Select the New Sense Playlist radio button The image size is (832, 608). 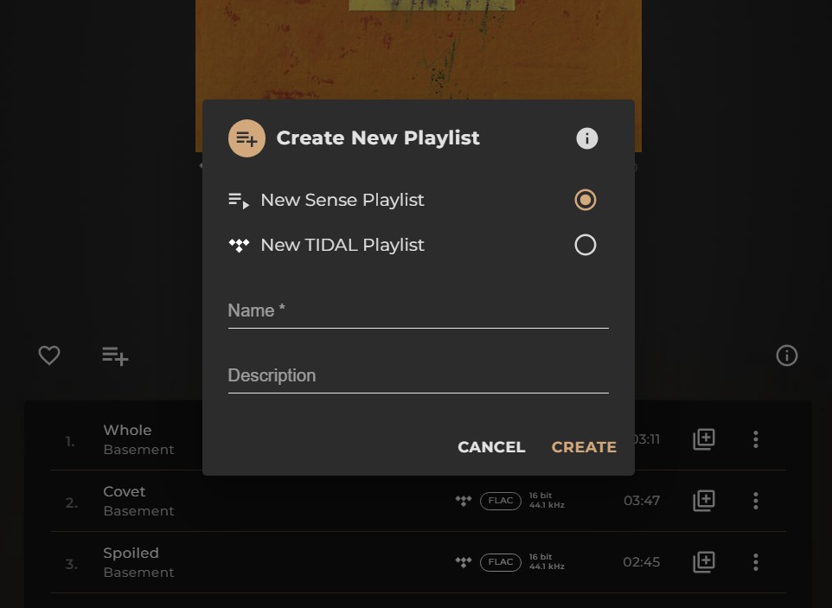point(586,200)
